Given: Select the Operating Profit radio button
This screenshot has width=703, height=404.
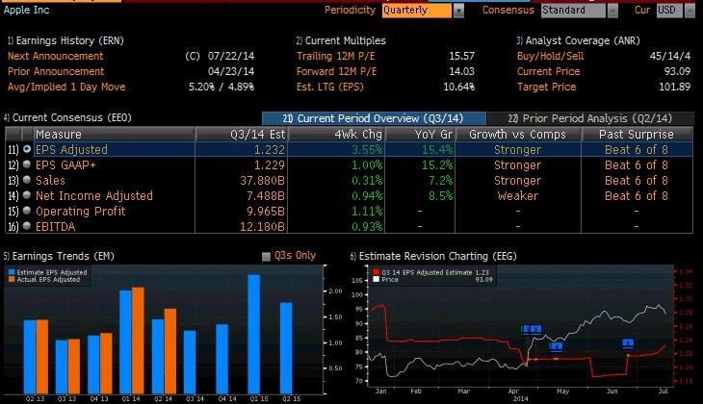Looking at the screenshot, I should [x=27, y=211].
